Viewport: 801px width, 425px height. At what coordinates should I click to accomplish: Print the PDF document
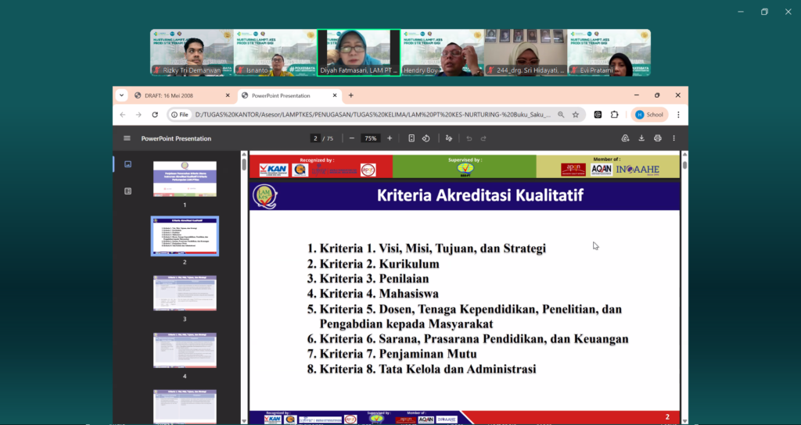click(657, 138)
